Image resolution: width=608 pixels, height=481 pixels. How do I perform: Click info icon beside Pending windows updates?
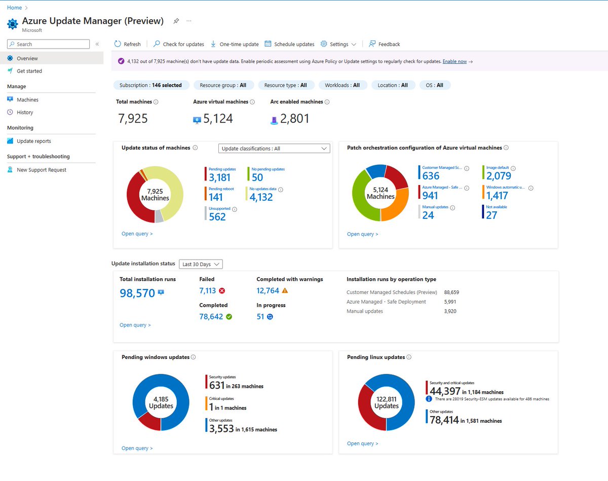(x=194, y=357)
